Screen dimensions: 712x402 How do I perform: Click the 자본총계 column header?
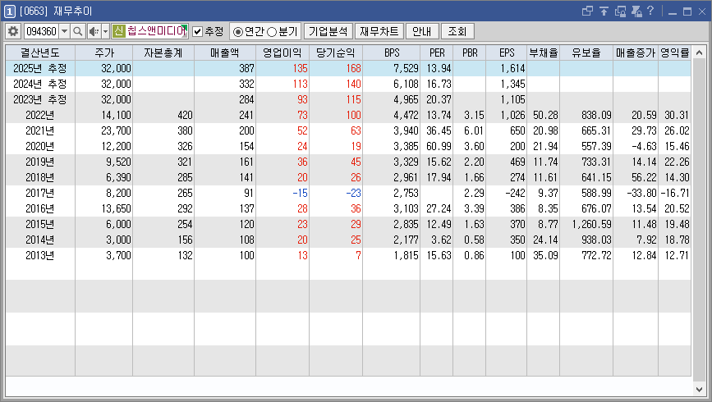163,53
